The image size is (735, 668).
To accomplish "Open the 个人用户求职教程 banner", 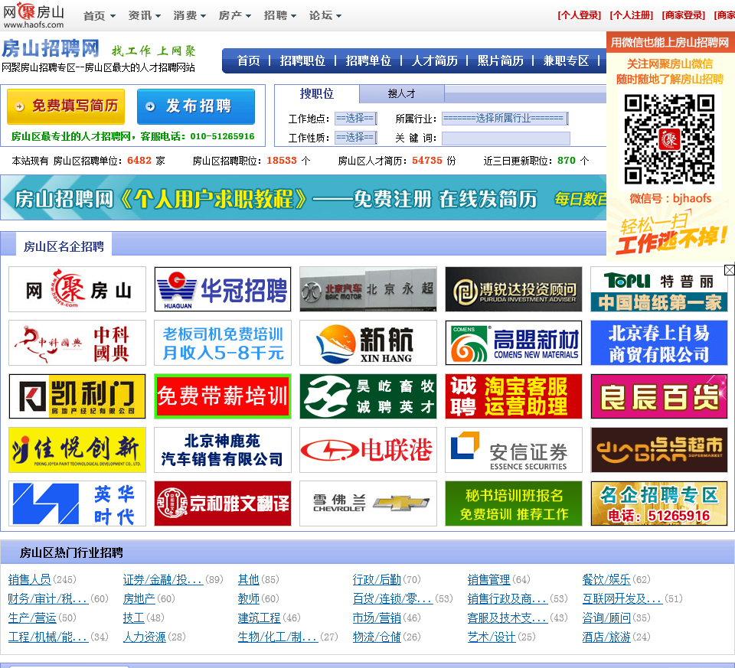I will pyautogui.click(x=303, y=197).
